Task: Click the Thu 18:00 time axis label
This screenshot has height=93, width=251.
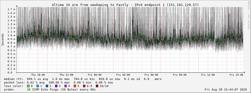Action: (x=38, y=75)
